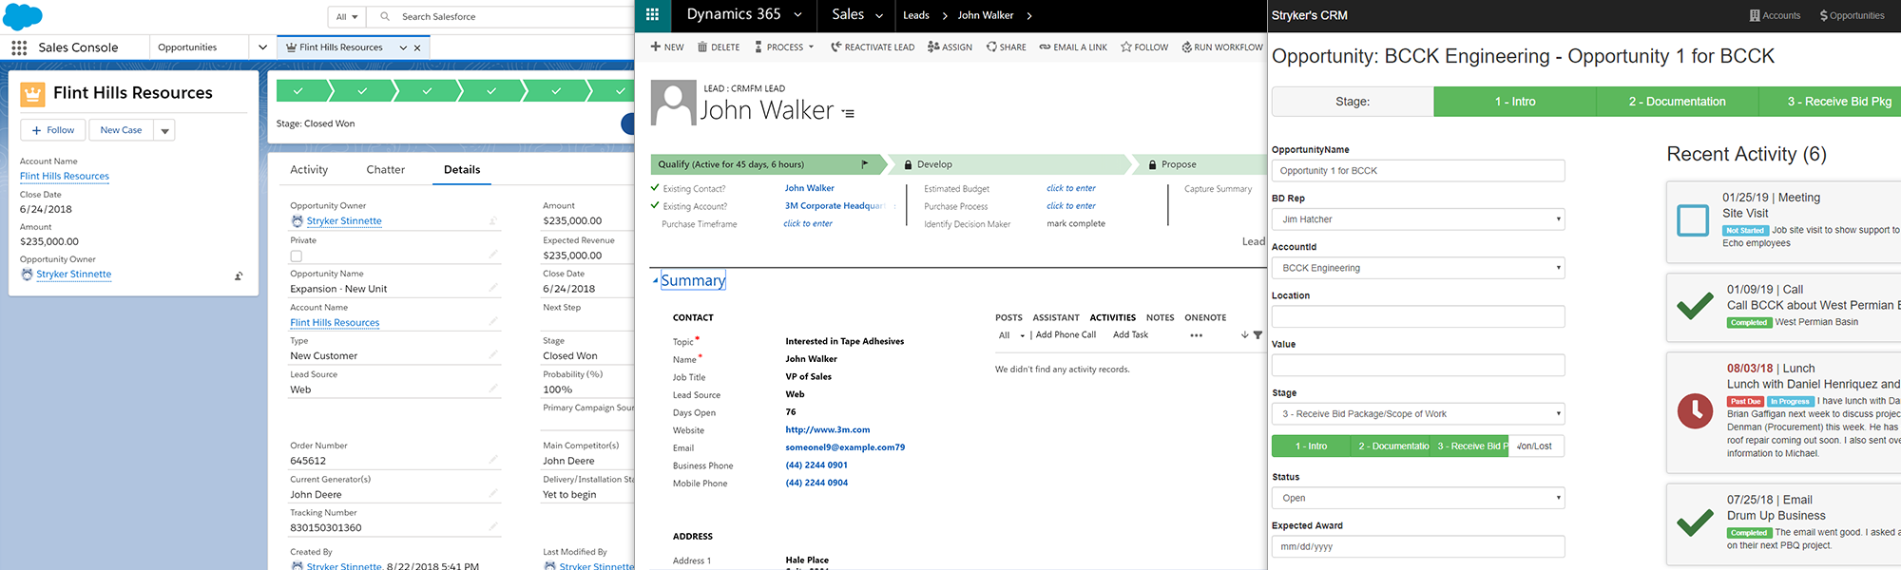Click EMAIL A LINK in Dynamics toolbar
This screenshot has height=570, width=1901.
click(x=1073, y=47)
